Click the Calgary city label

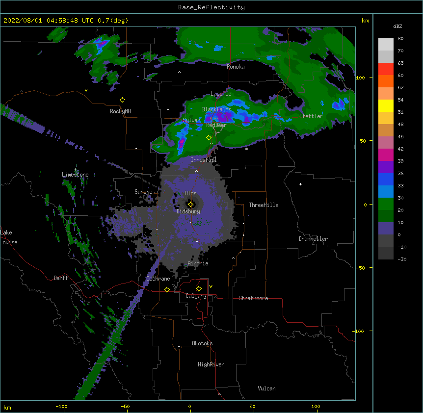tap(196, 296)
